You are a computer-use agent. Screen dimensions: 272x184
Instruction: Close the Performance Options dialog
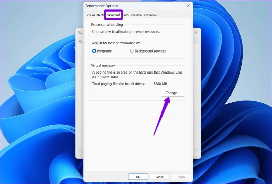click(188, 6)
